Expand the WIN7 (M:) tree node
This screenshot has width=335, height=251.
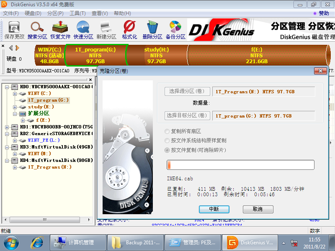click(15, 154)
